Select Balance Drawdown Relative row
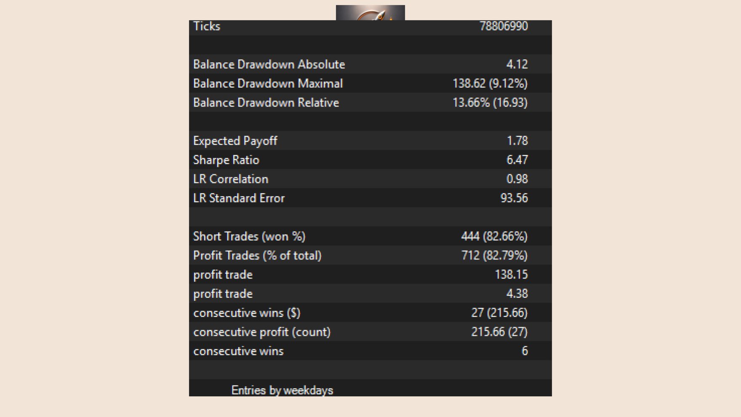 point(370,102)
